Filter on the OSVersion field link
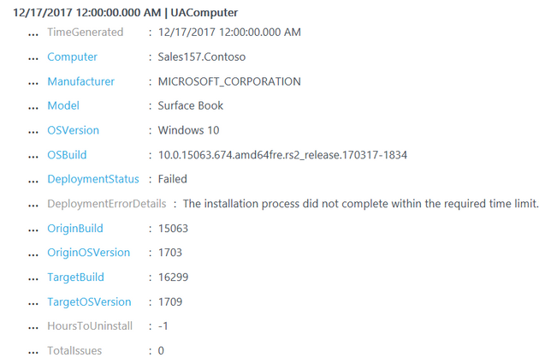 (x=73, y=130)
